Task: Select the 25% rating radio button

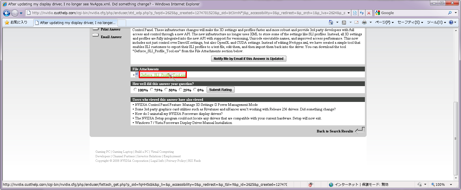Action: [x=180, y=89]
